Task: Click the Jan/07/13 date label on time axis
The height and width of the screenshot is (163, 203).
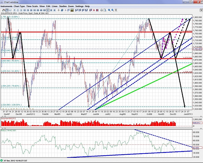Action: point(188,114)
